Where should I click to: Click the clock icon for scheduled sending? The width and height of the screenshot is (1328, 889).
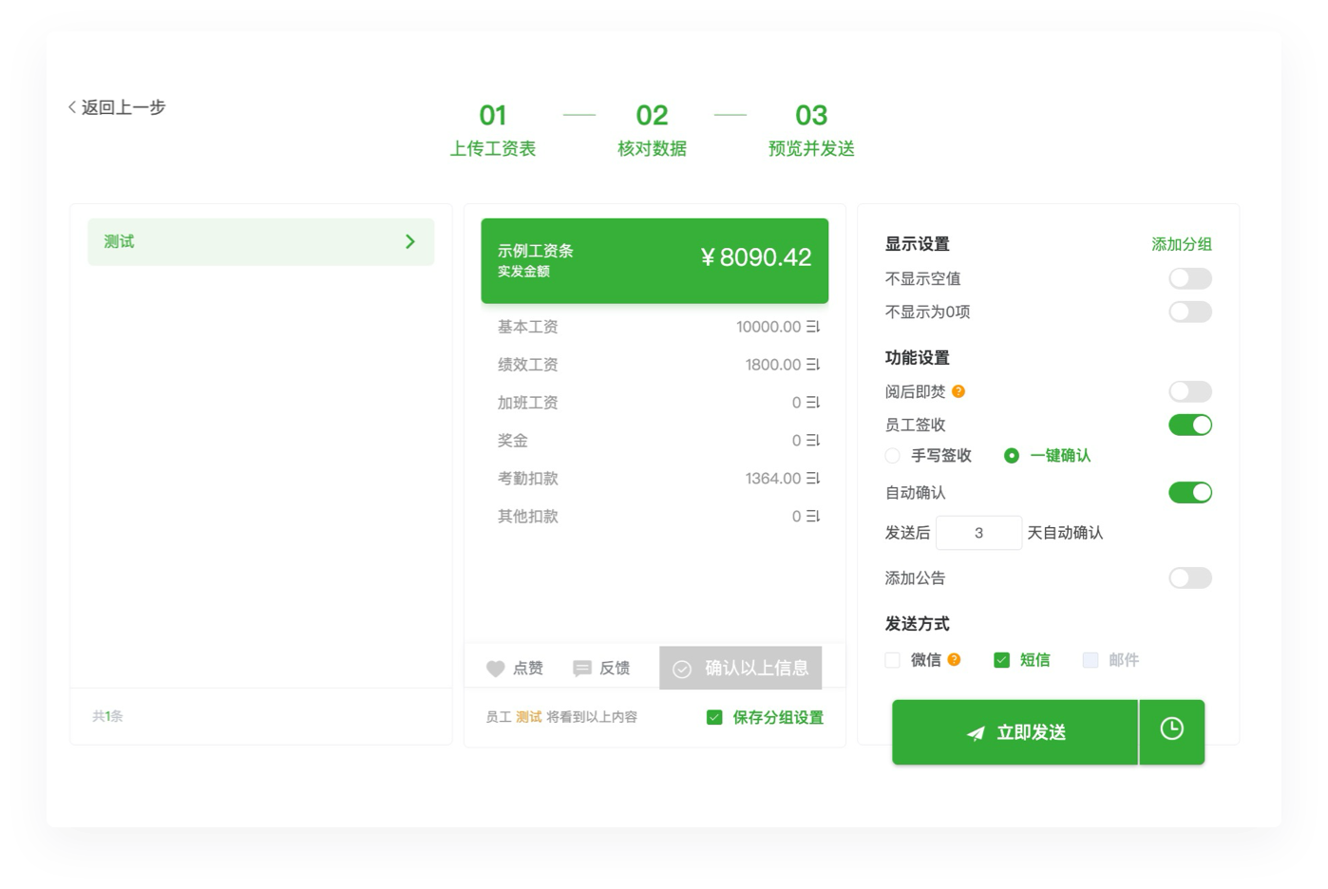click(1171, 729)
